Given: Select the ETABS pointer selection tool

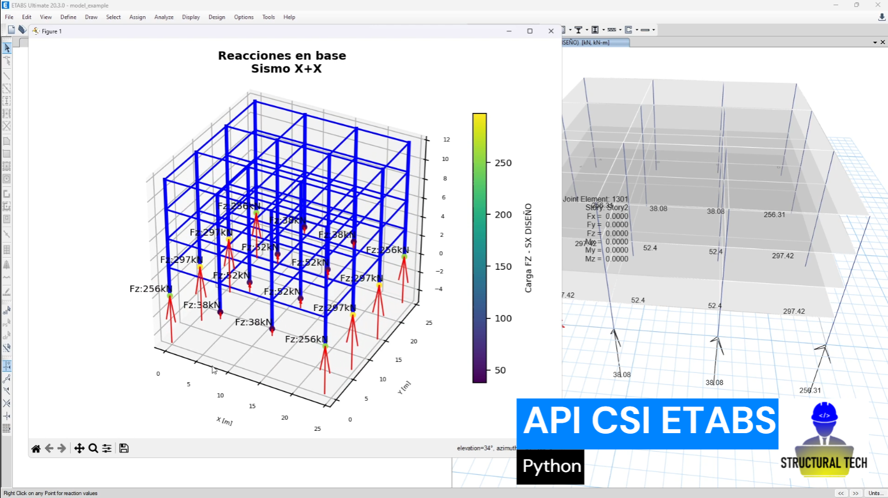Looking at the screenshot, I should [6, 48].
